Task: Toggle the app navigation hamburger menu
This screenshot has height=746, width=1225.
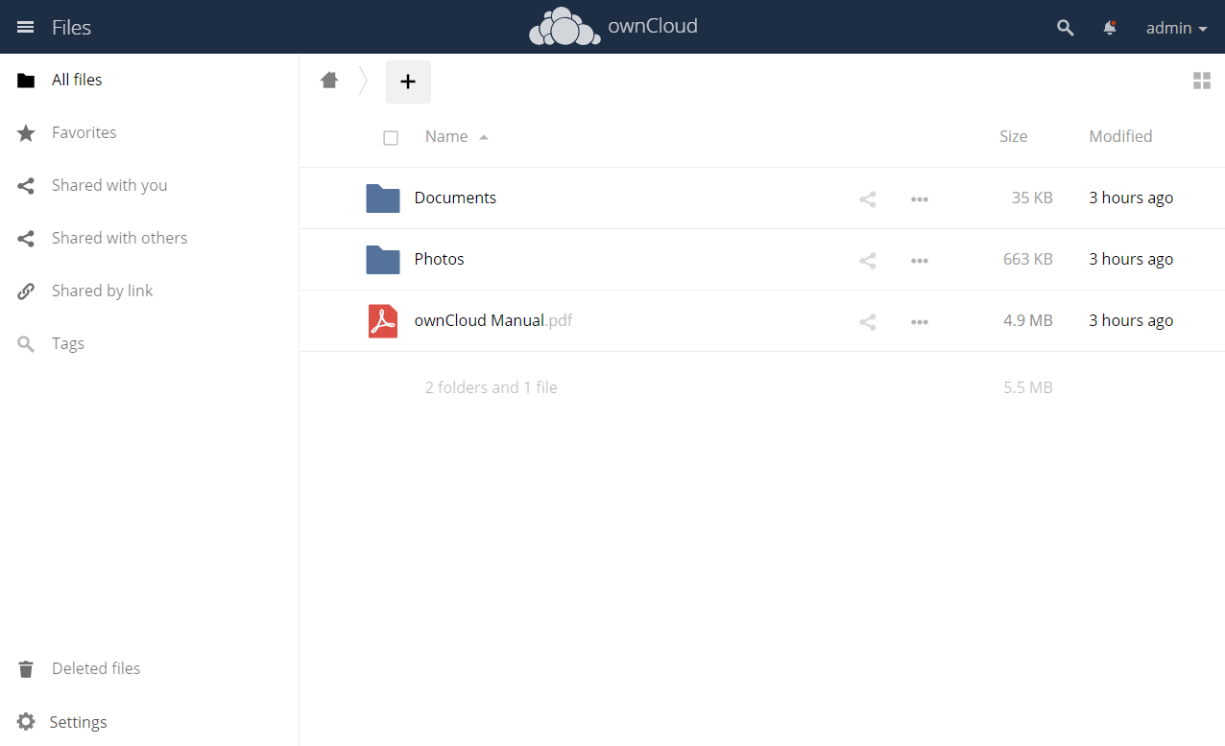Action: coord(26,26)
